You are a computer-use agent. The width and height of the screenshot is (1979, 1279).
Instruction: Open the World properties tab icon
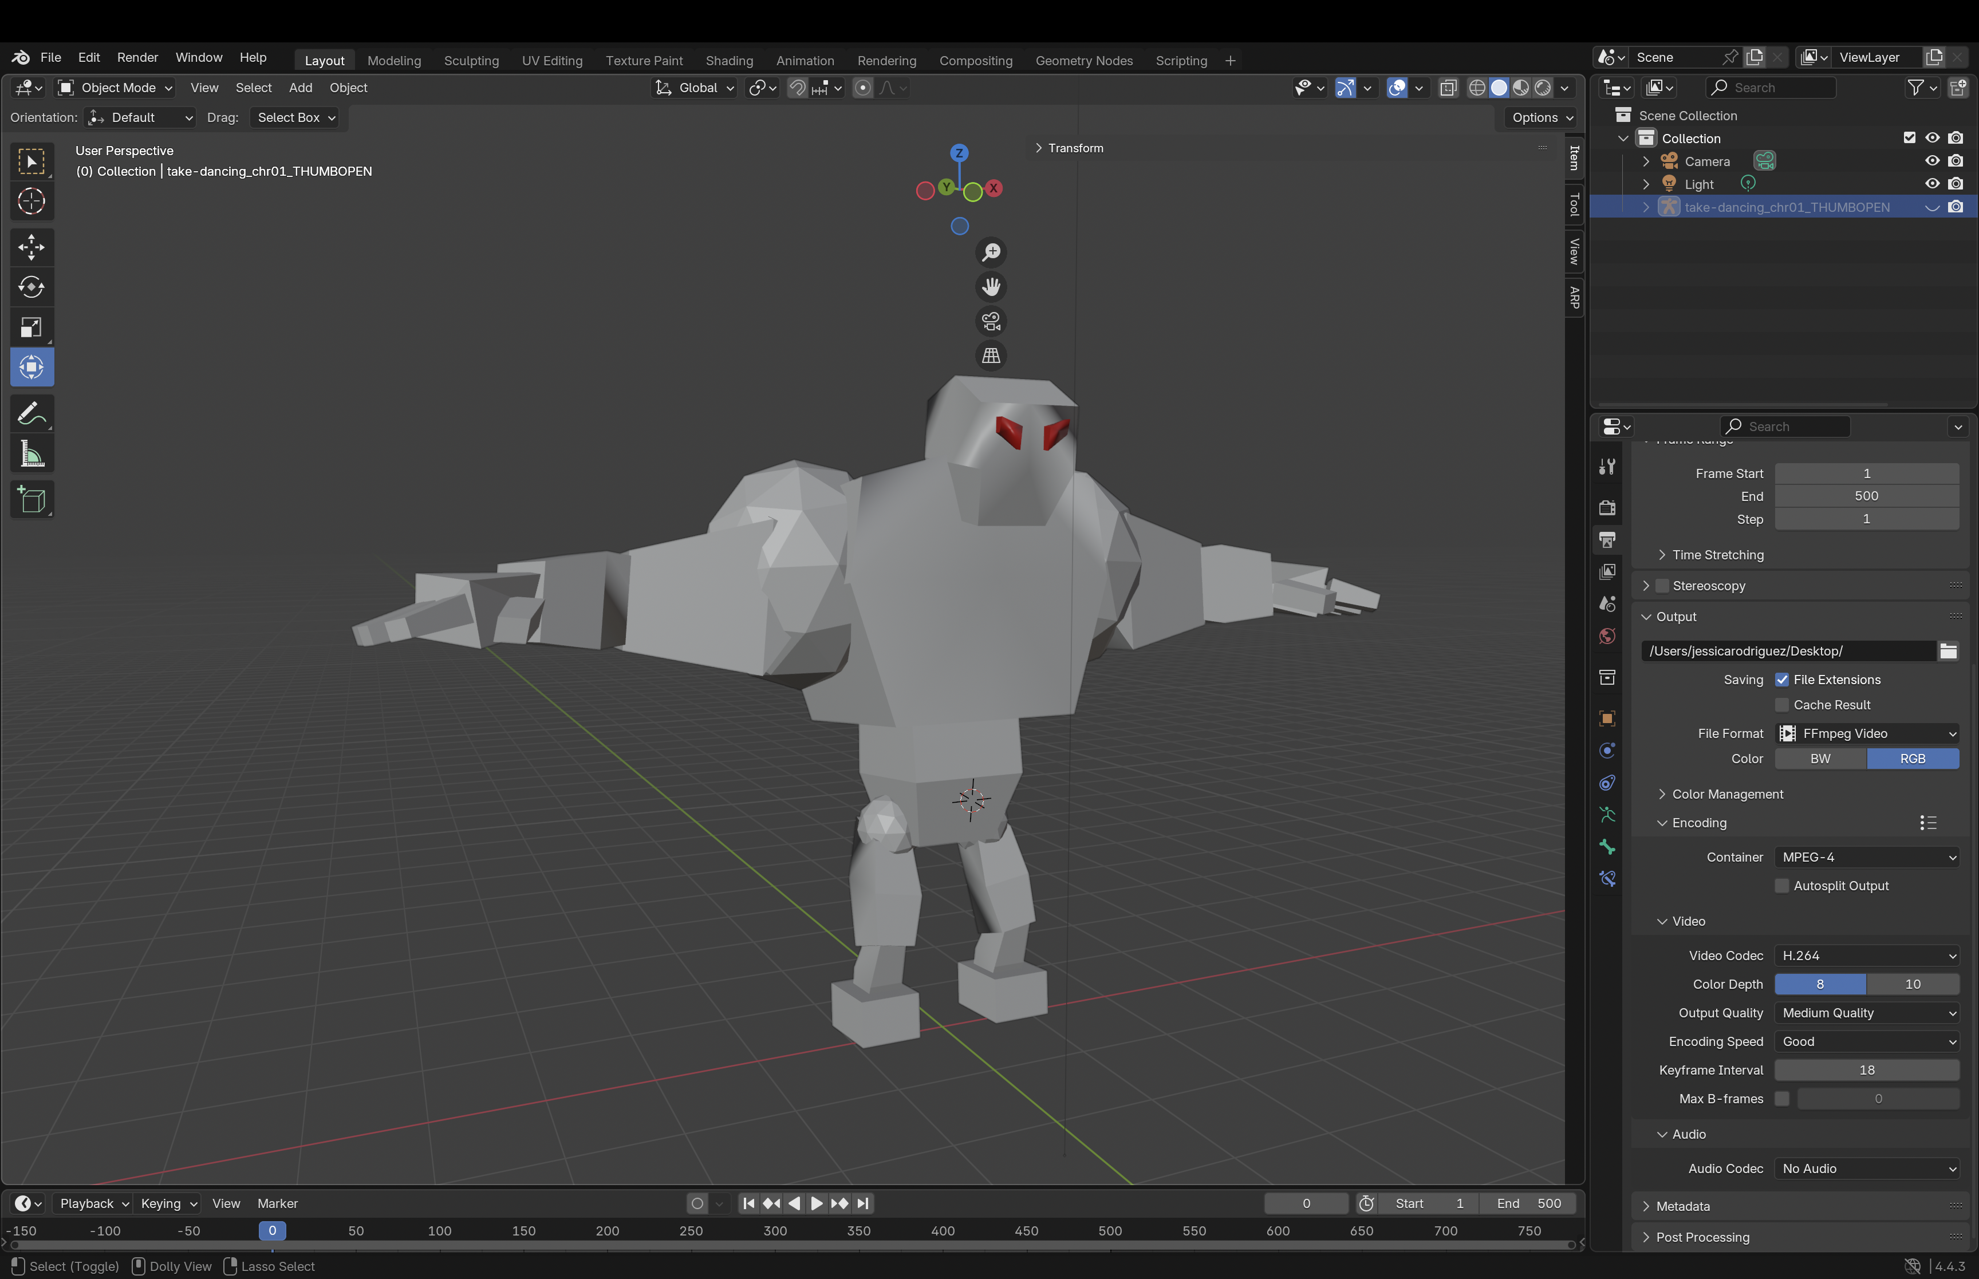tap(1608, 636)
